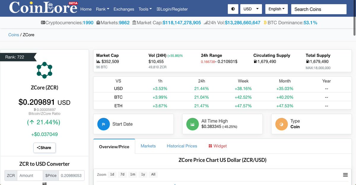Screen dimensions: 356x185
Task: Open the USD currency dropdown
Action: click(251, 9)
